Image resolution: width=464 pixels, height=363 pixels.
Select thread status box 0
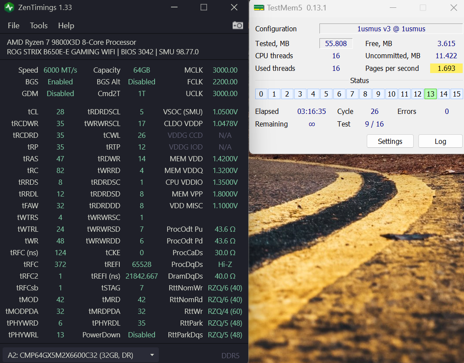[x=261, y=94]
